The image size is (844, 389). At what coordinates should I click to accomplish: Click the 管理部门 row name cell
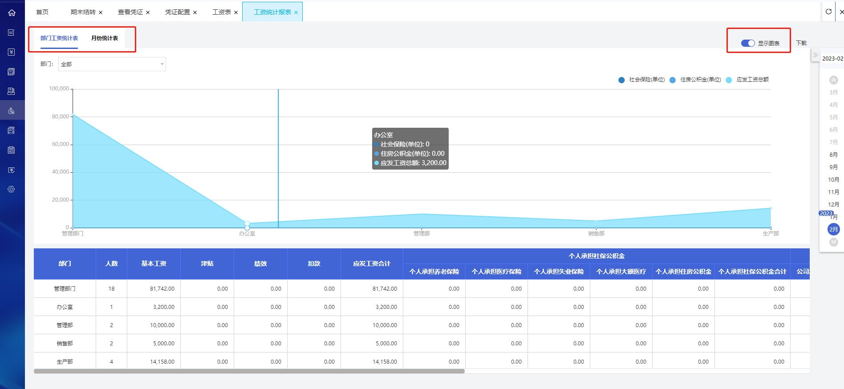65,289
